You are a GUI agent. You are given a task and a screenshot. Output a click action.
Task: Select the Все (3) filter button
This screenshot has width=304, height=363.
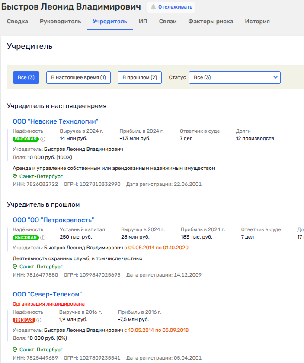point(26,77)
